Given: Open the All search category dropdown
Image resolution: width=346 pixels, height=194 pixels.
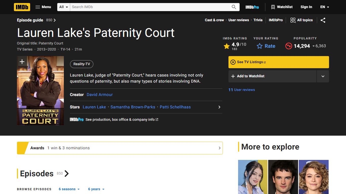Looking at the screenshot, I should [x=64, y=7].
